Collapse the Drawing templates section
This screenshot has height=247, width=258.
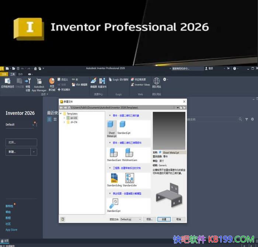(x=110, y=168)
